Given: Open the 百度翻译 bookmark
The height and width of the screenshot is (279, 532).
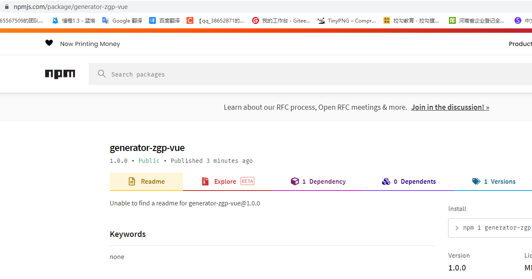Looking at the screenshot, I should coord(164,20).
